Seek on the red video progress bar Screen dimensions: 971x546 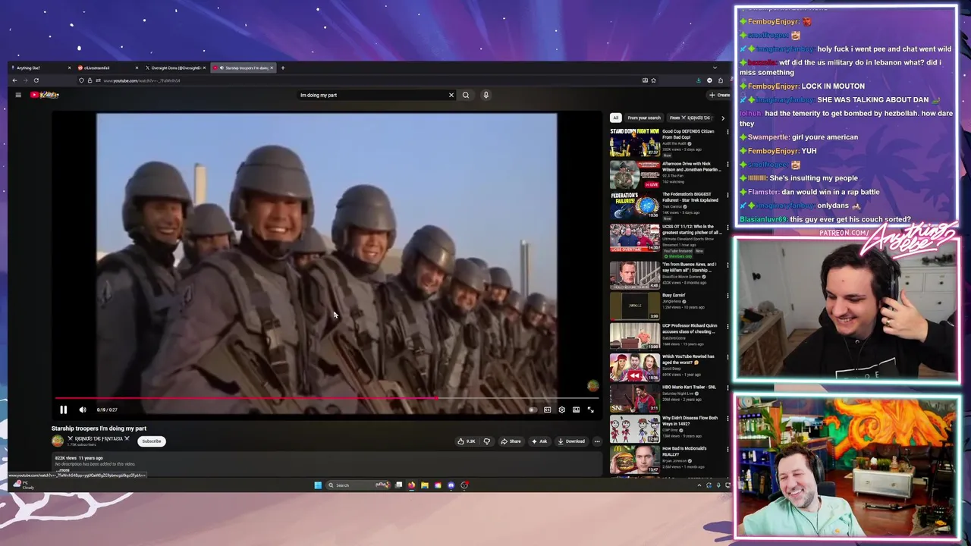point(326,397)
